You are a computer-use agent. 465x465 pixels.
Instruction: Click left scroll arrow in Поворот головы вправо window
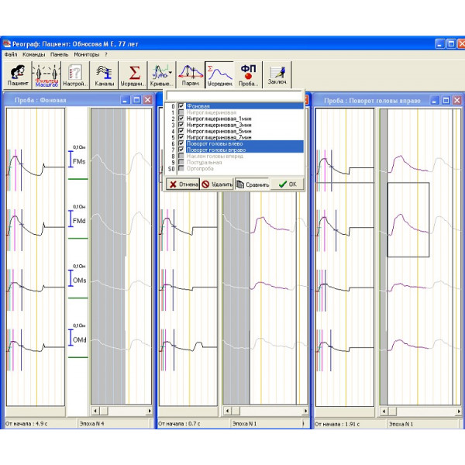click(x=384, y=412)
